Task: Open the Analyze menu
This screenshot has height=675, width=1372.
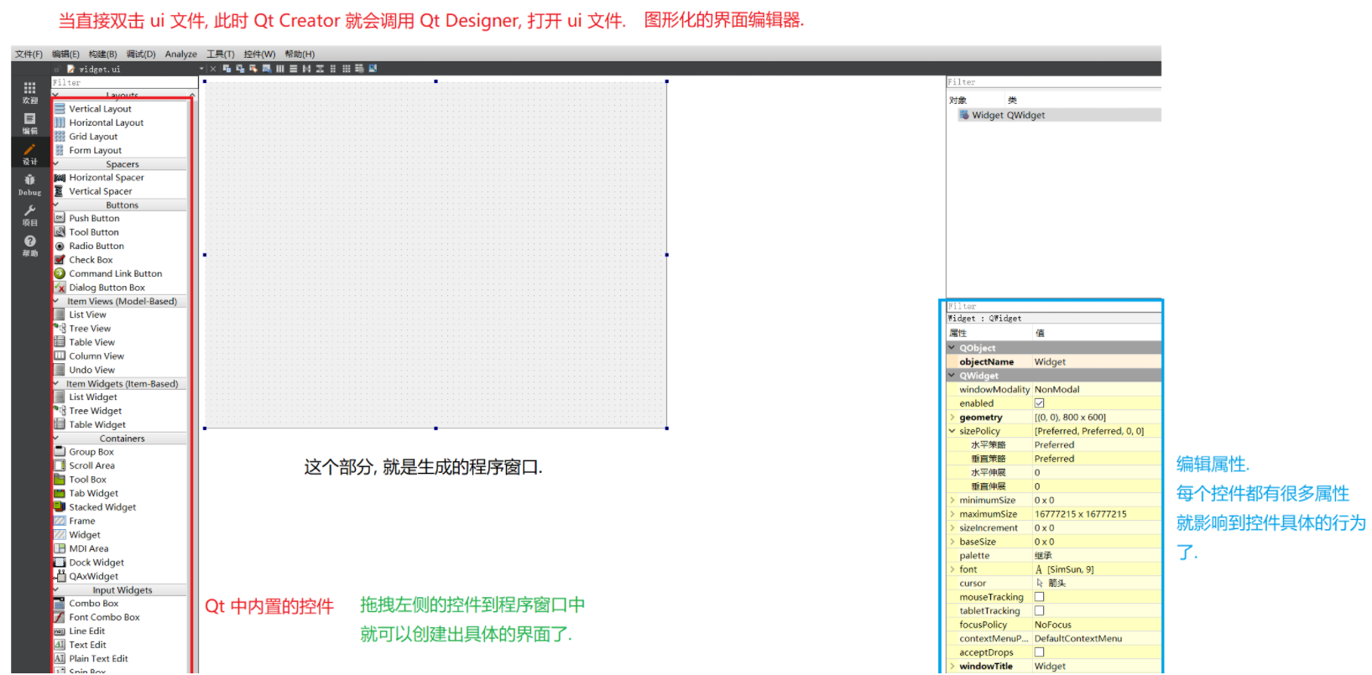Action: (x=181, y=55)
